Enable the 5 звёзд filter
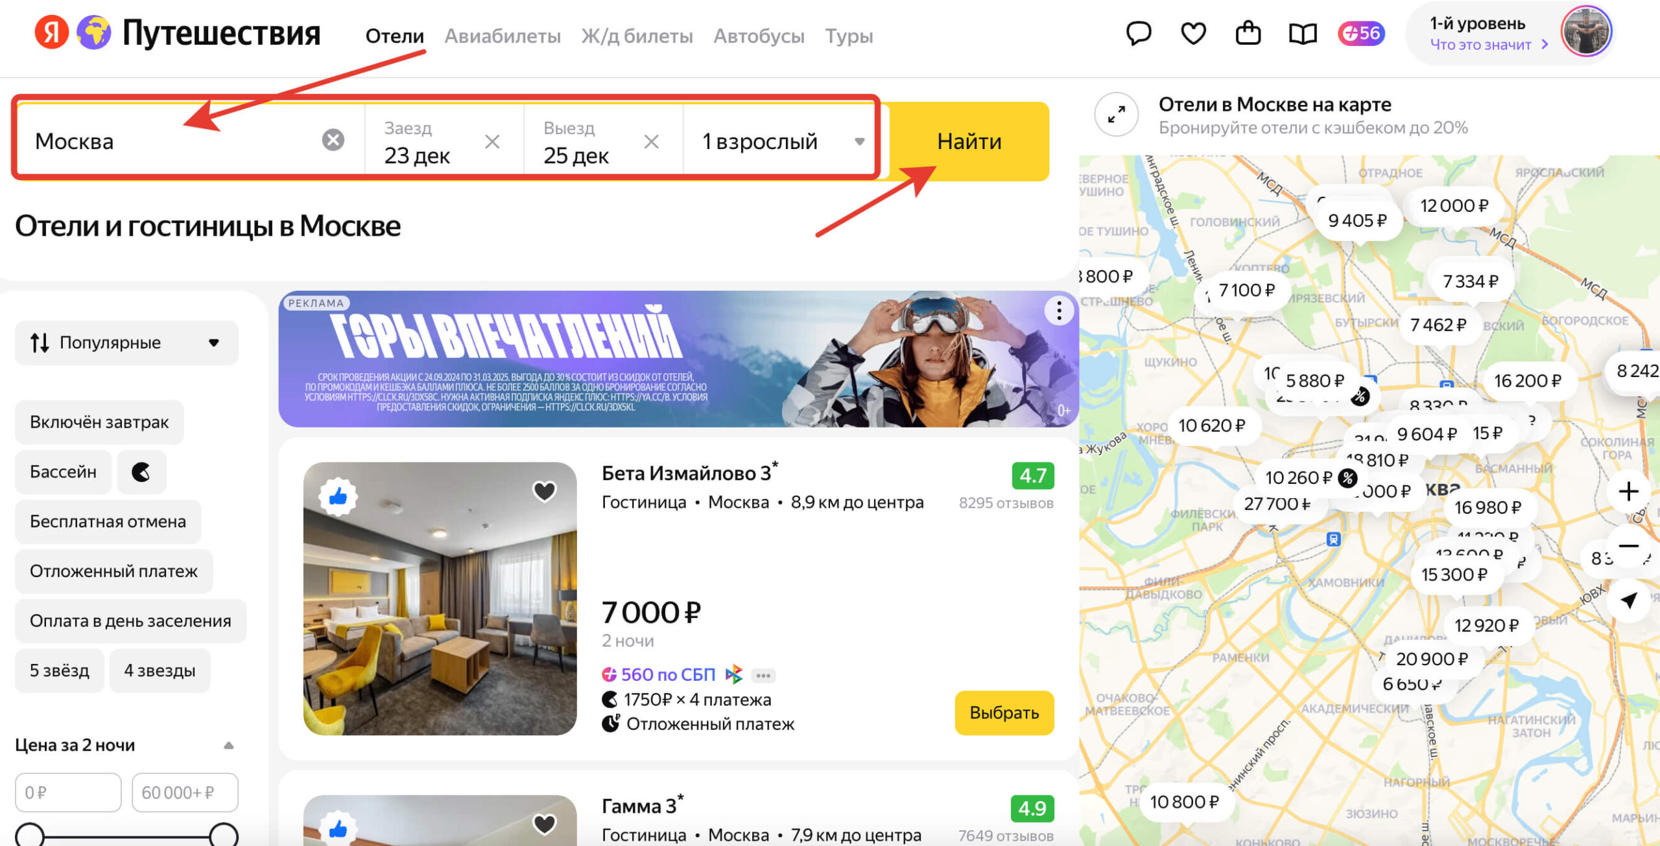 tap(59, 670)
